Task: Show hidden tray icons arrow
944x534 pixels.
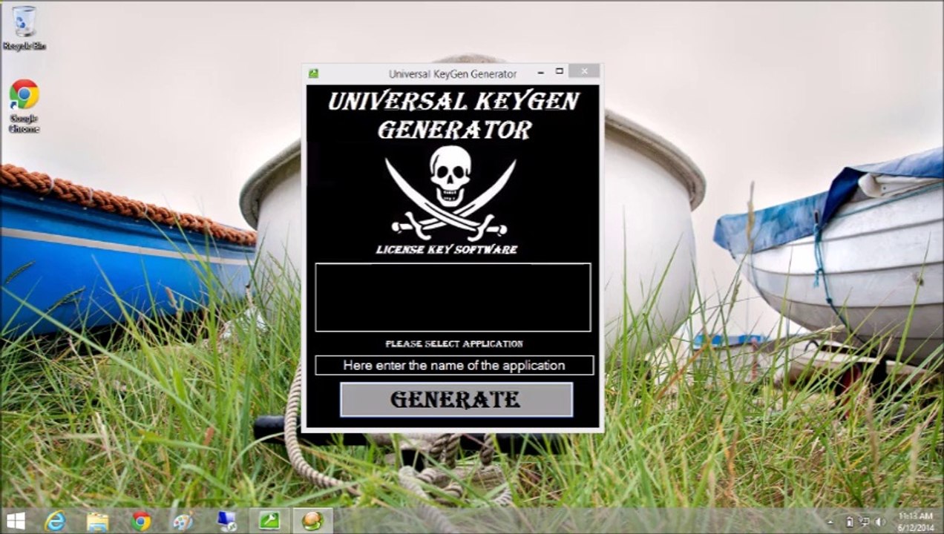Action: click(x=831, y=521)
